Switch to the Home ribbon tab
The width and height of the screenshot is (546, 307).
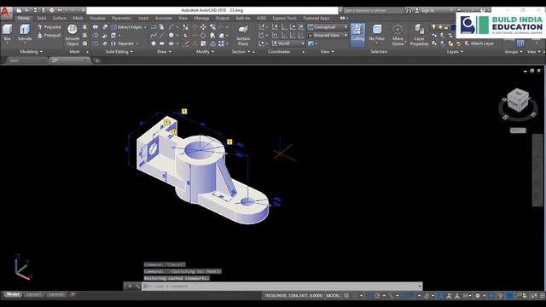(24, 18)
